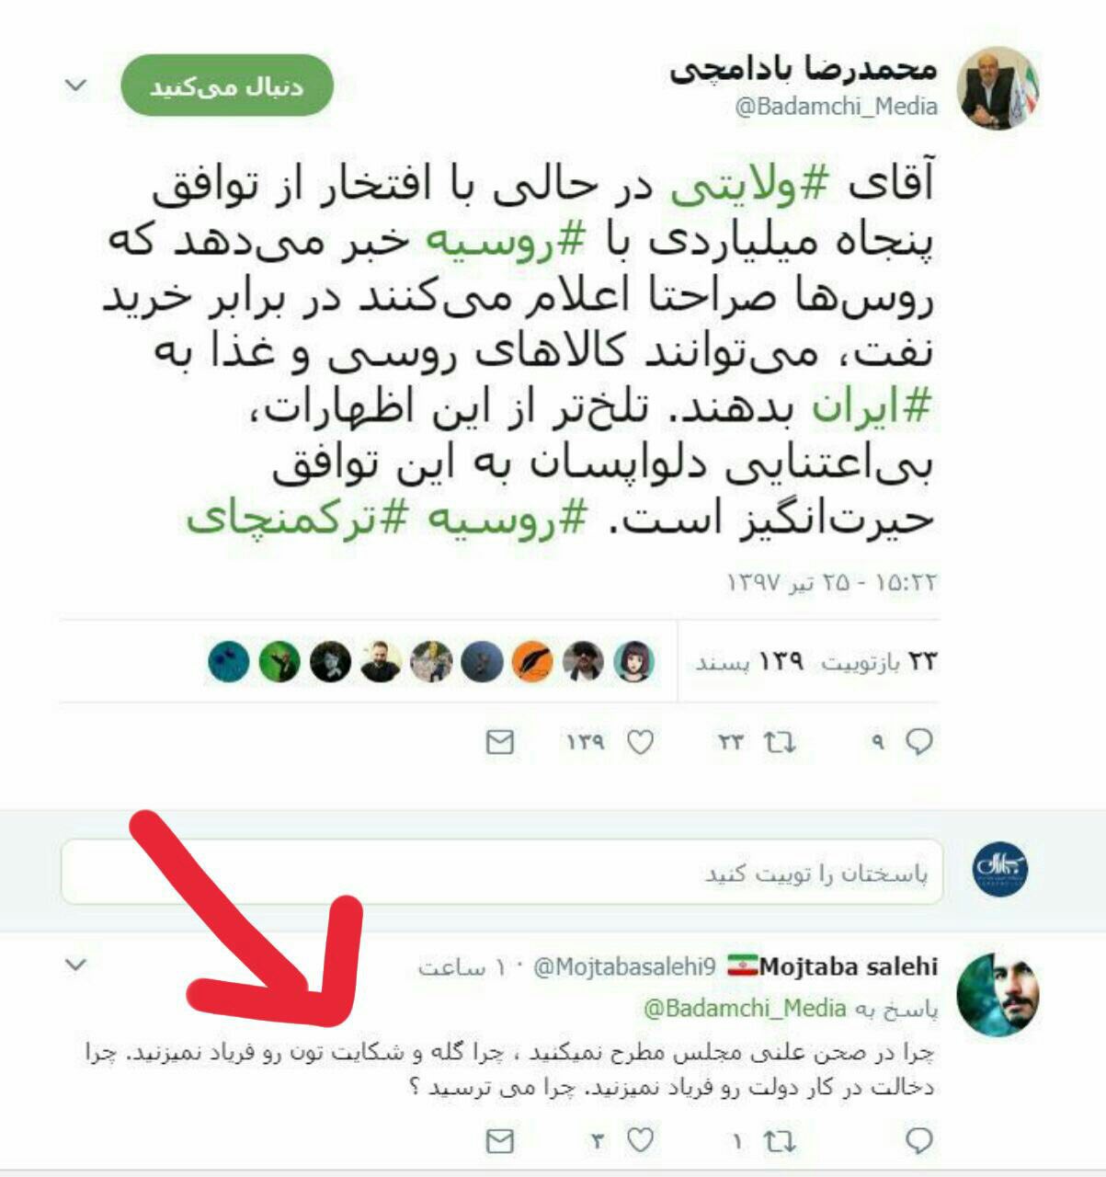Image resolution: width=1106 pixels, height=1177 pixels.
Task: Expand the chevron menu beside follow button
Action: tap(76, 86)
